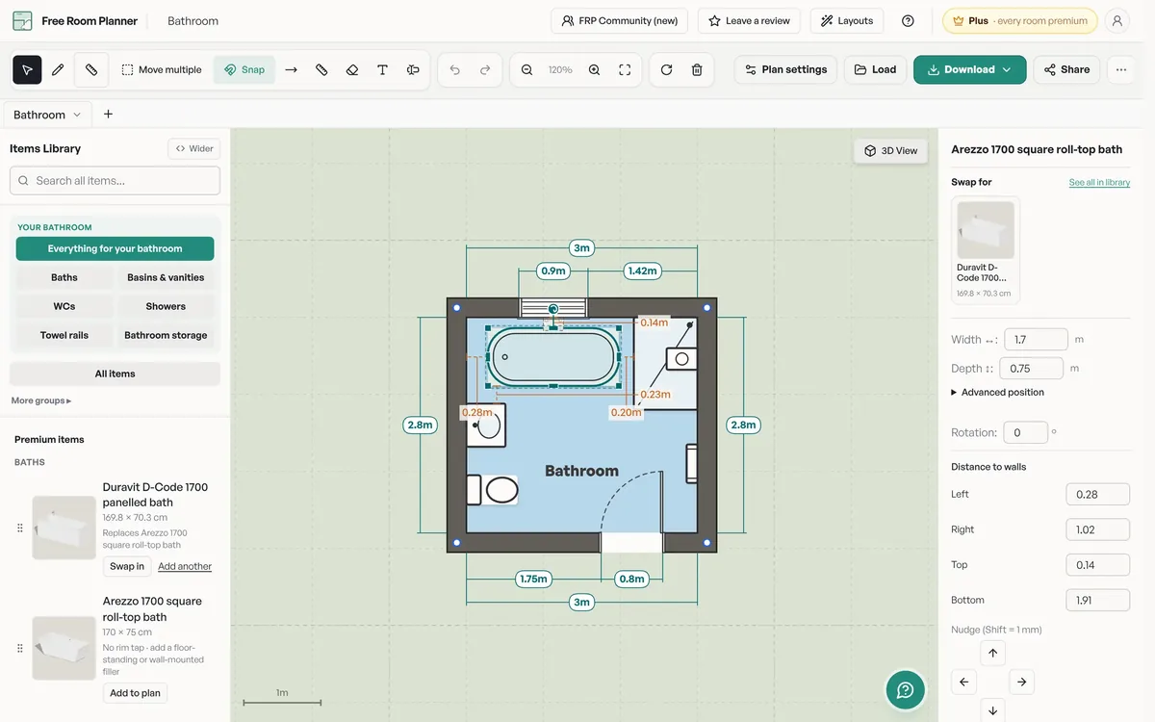The height and width of the screenshot is (722, 1155).
Task: Swap in the Duravit D-Code bath
Action: 127,566
